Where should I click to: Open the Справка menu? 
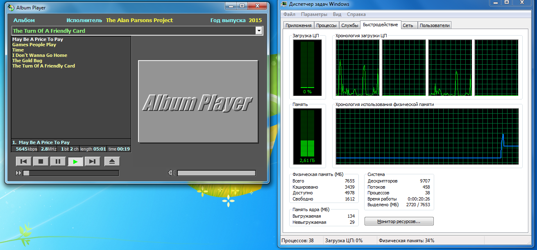tap(356, 14)
